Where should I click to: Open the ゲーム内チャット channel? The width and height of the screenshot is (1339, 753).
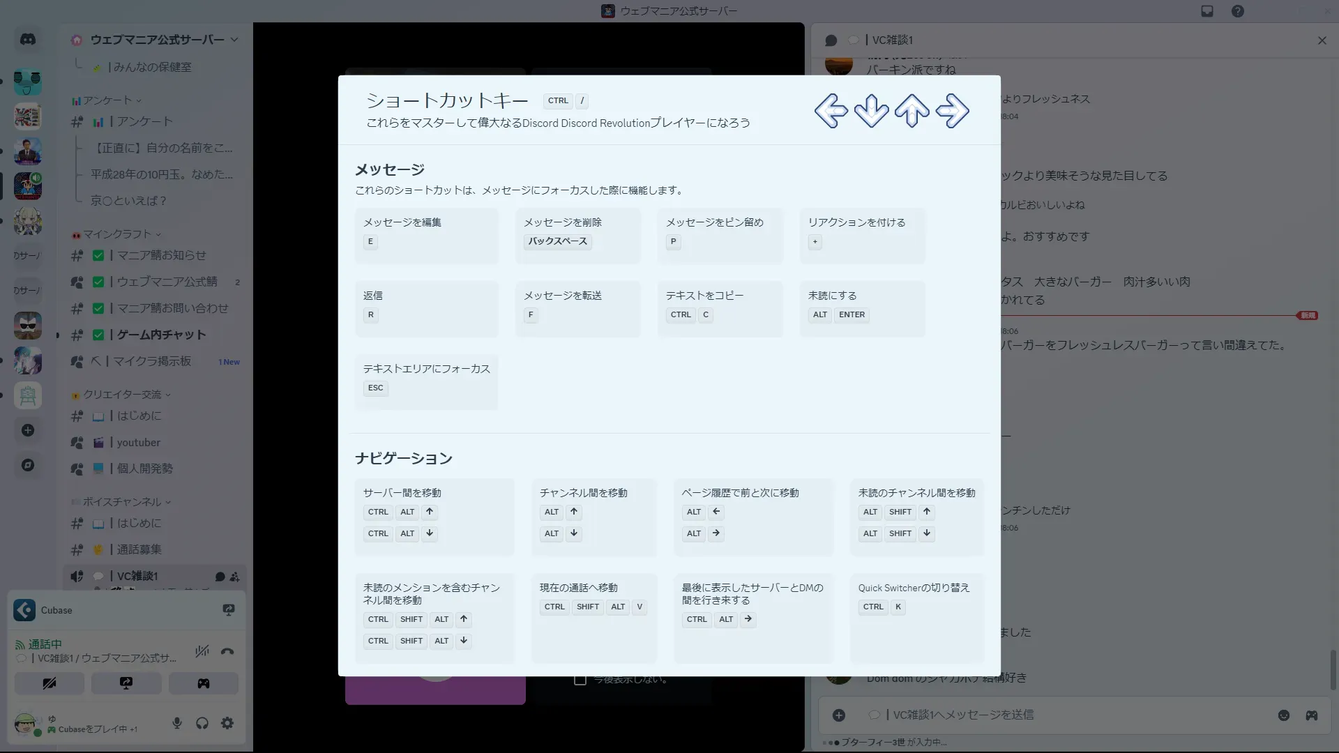(161, 335)
